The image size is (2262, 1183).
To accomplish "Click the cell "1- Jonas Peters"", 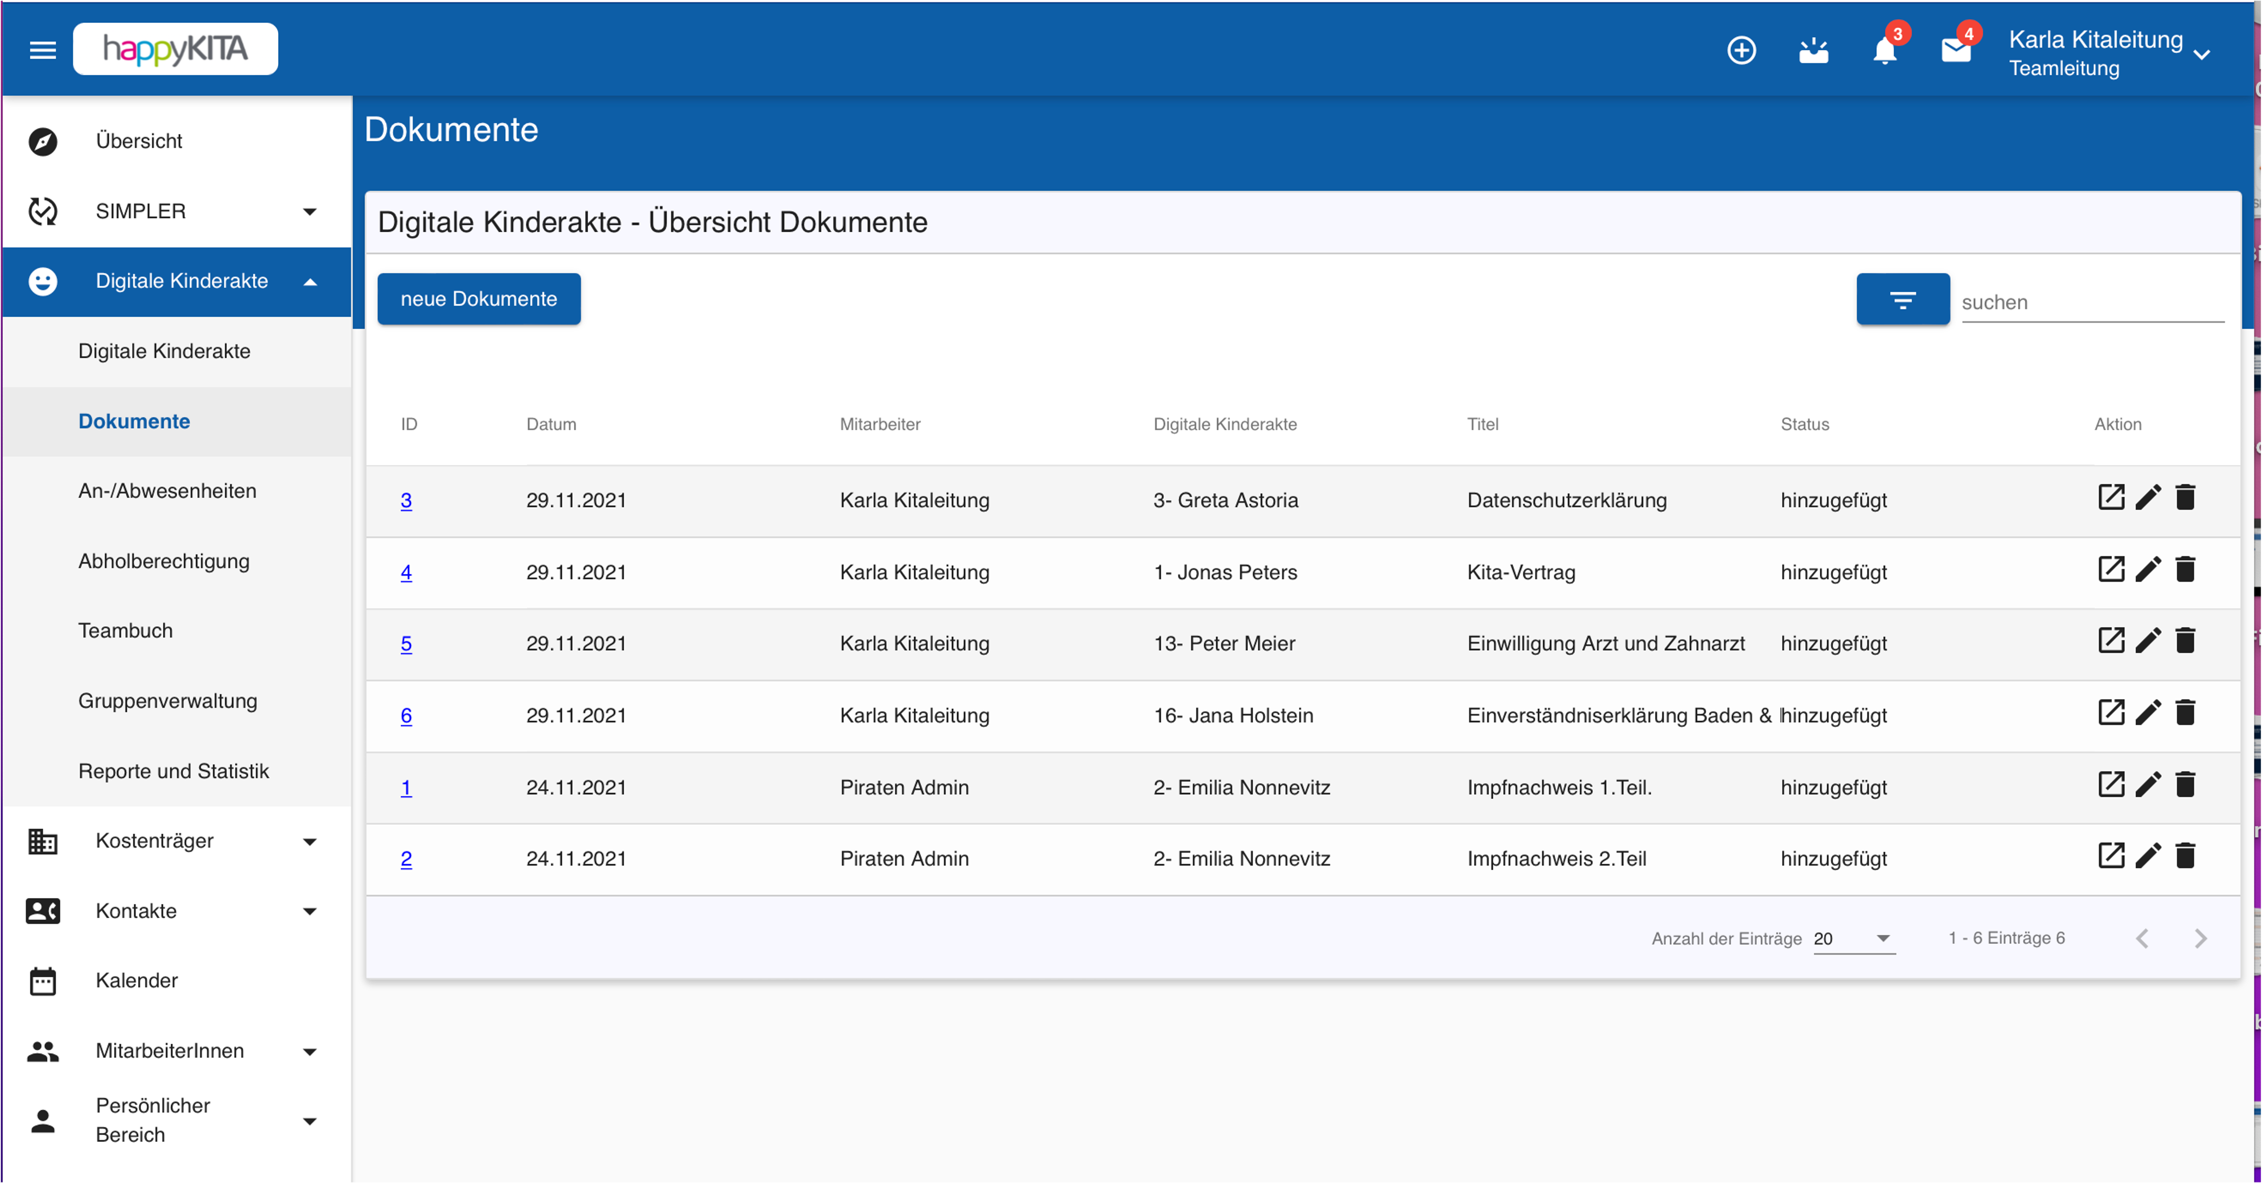I will pyautogui.click(x=1225, y=572).
